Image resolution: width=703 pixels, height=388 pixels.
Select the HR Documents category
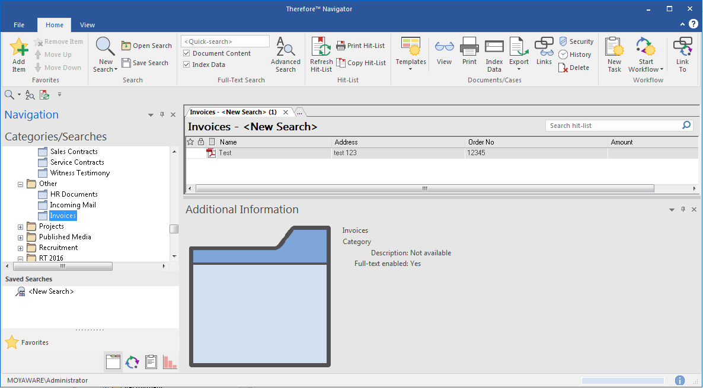pos(74,194)
